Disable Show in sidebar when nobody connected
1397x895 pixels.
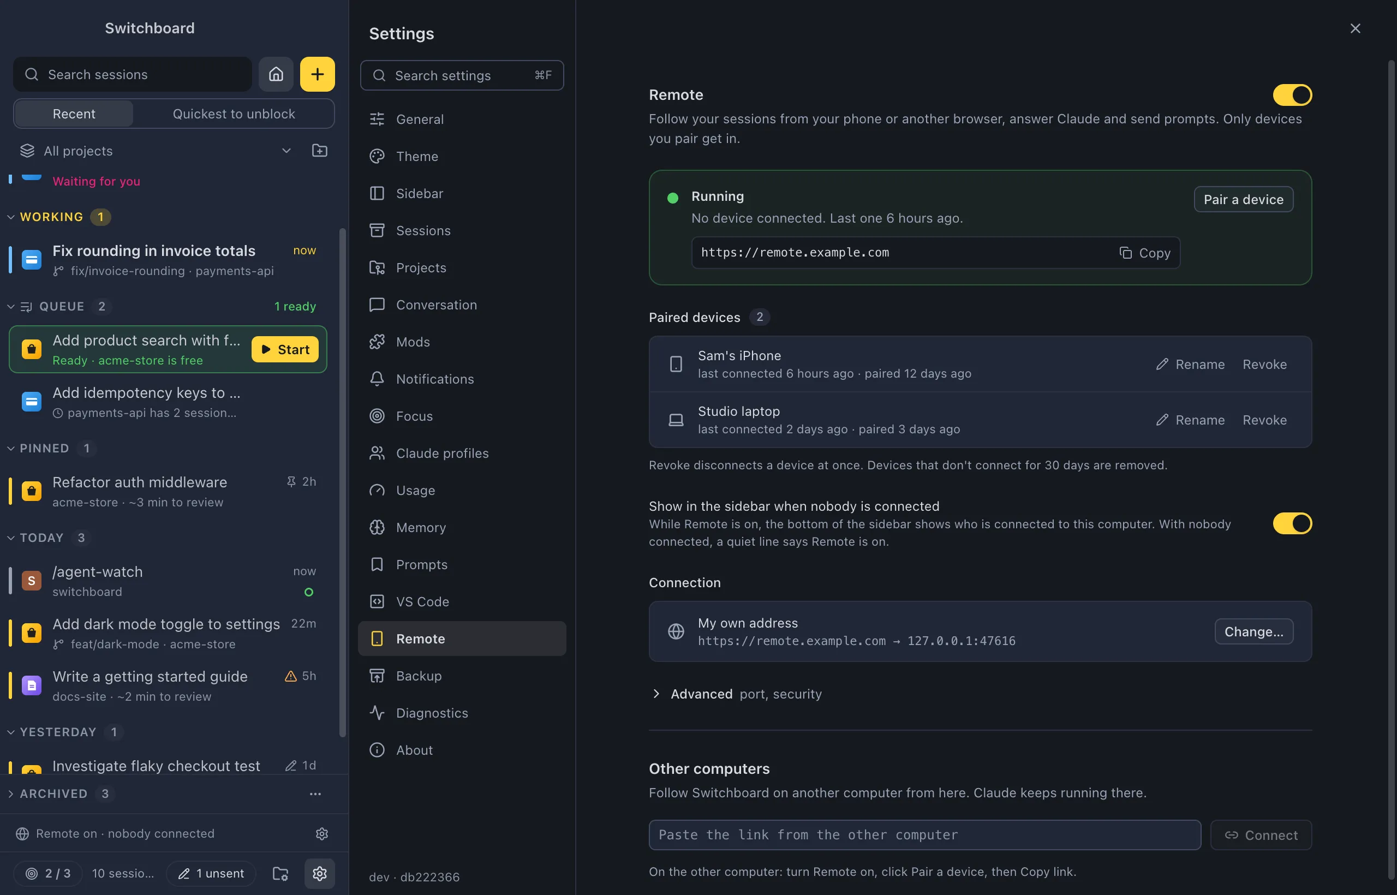tap(1292, 523)
